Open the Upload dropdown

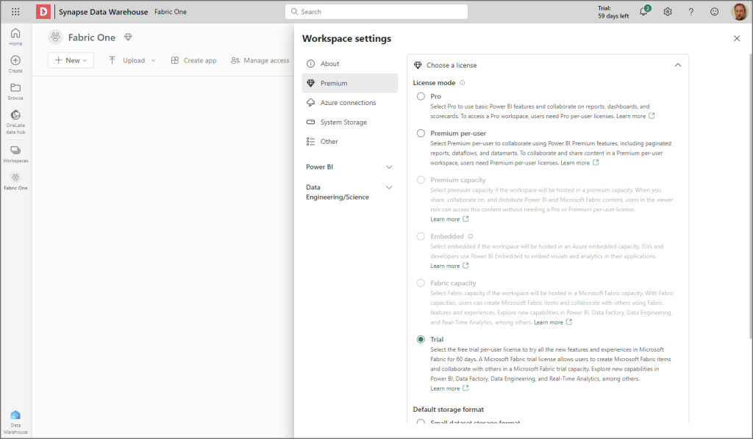point(132,60)
